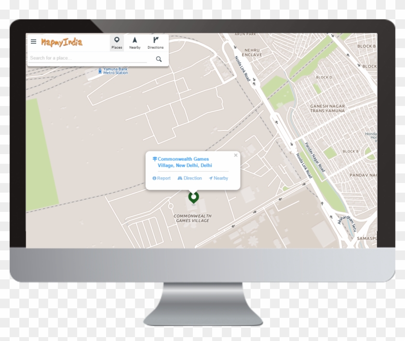Close the Commonwealth Games Village popup

[x=236, y=155]
